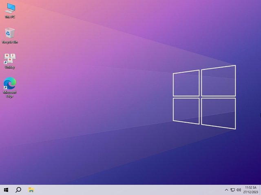This screenshot has width=261, height=195.
Task: Open the volume speaker icon
Action: pyautogui.click(x=239, y=190)
